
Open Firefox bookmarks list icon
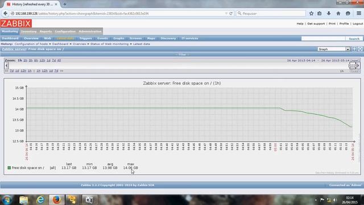[x=320, y=14]
